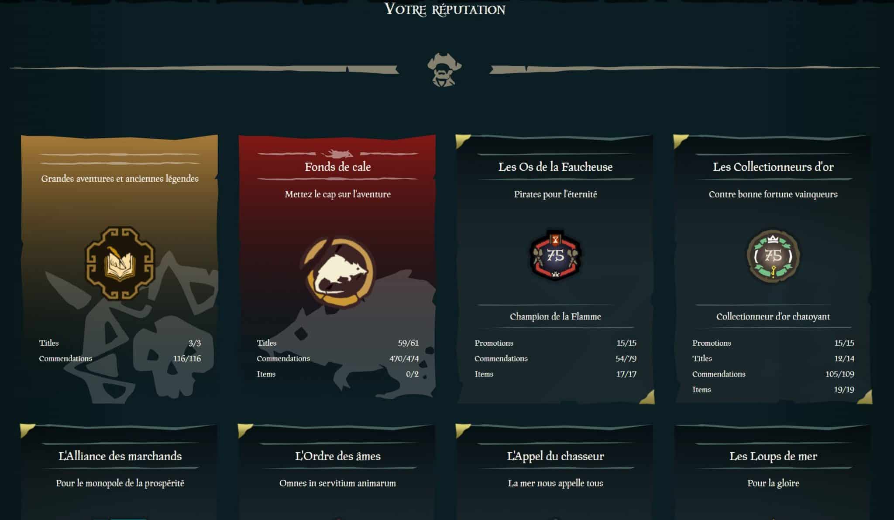Click the Promotions 15/15 row on Faucheuse card
This screenshot has height=520, width=894.
(555, 343)
